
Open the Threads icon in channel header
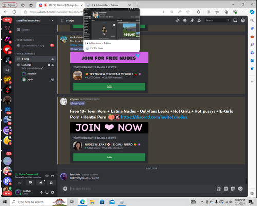pos(177,20)
